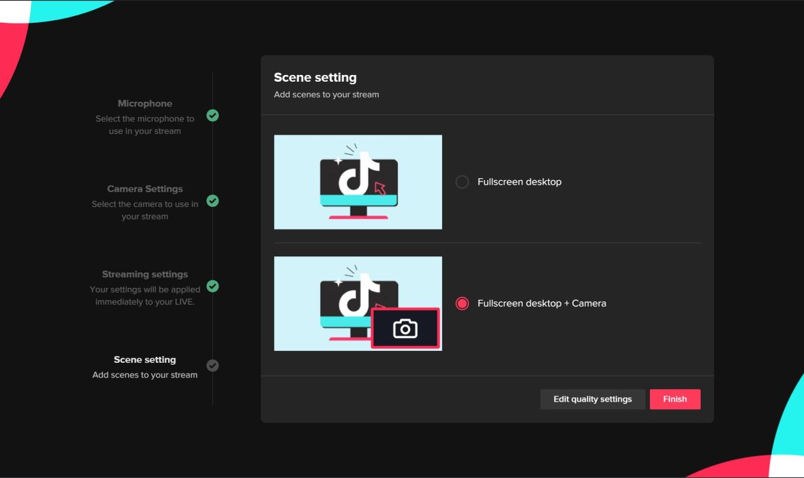Screen dimensions: 804x478
Task: Click the green checkmark beside Camera Settings
Action: tap(212, 201)
